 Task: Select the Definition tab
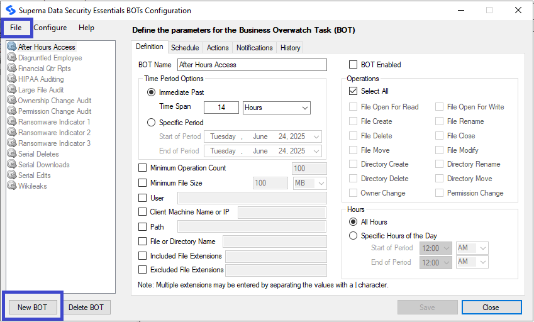click(x=150, y=47)
